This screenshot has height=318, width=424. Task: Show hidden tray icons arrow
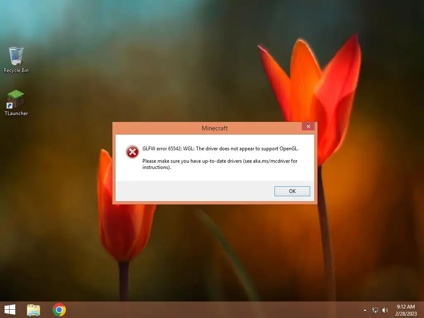pos(365,310)
